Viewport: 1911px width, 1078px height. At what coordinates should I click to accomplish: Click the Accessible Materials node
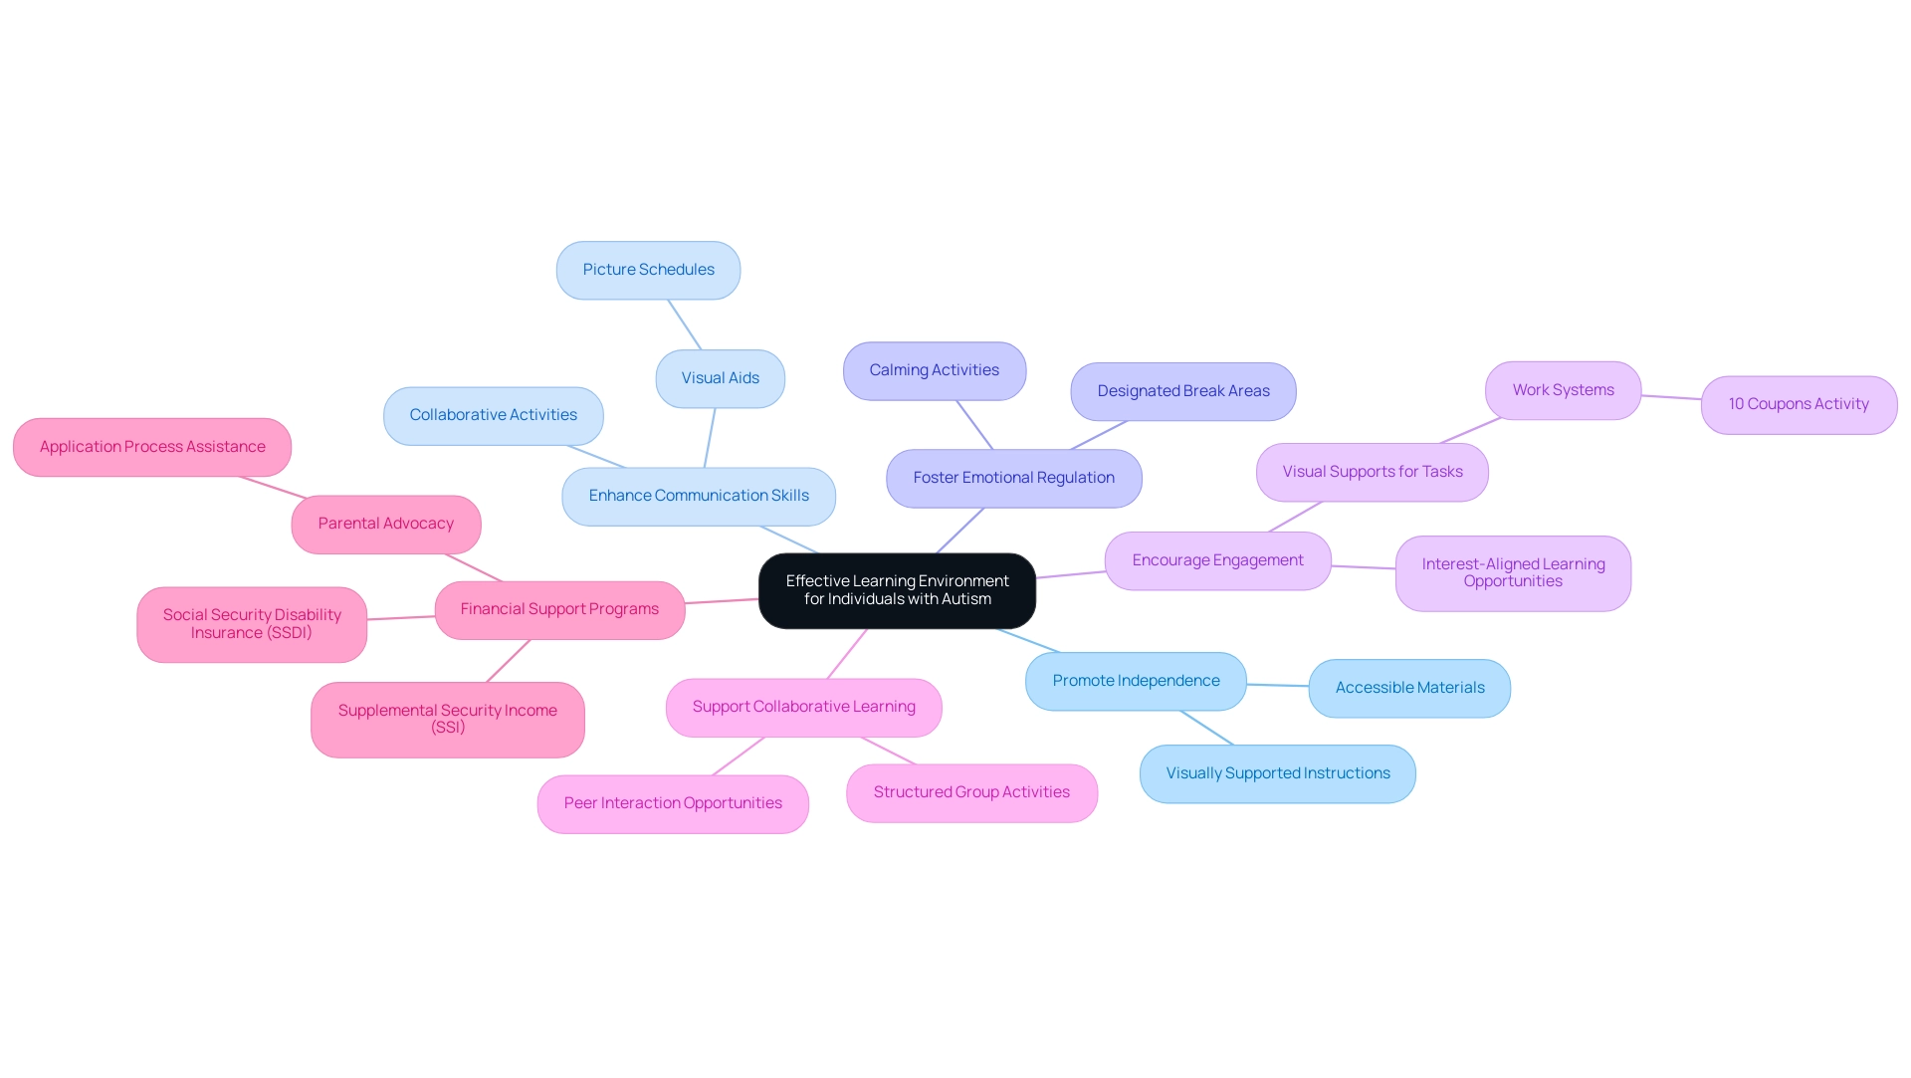pos(1409,687)
